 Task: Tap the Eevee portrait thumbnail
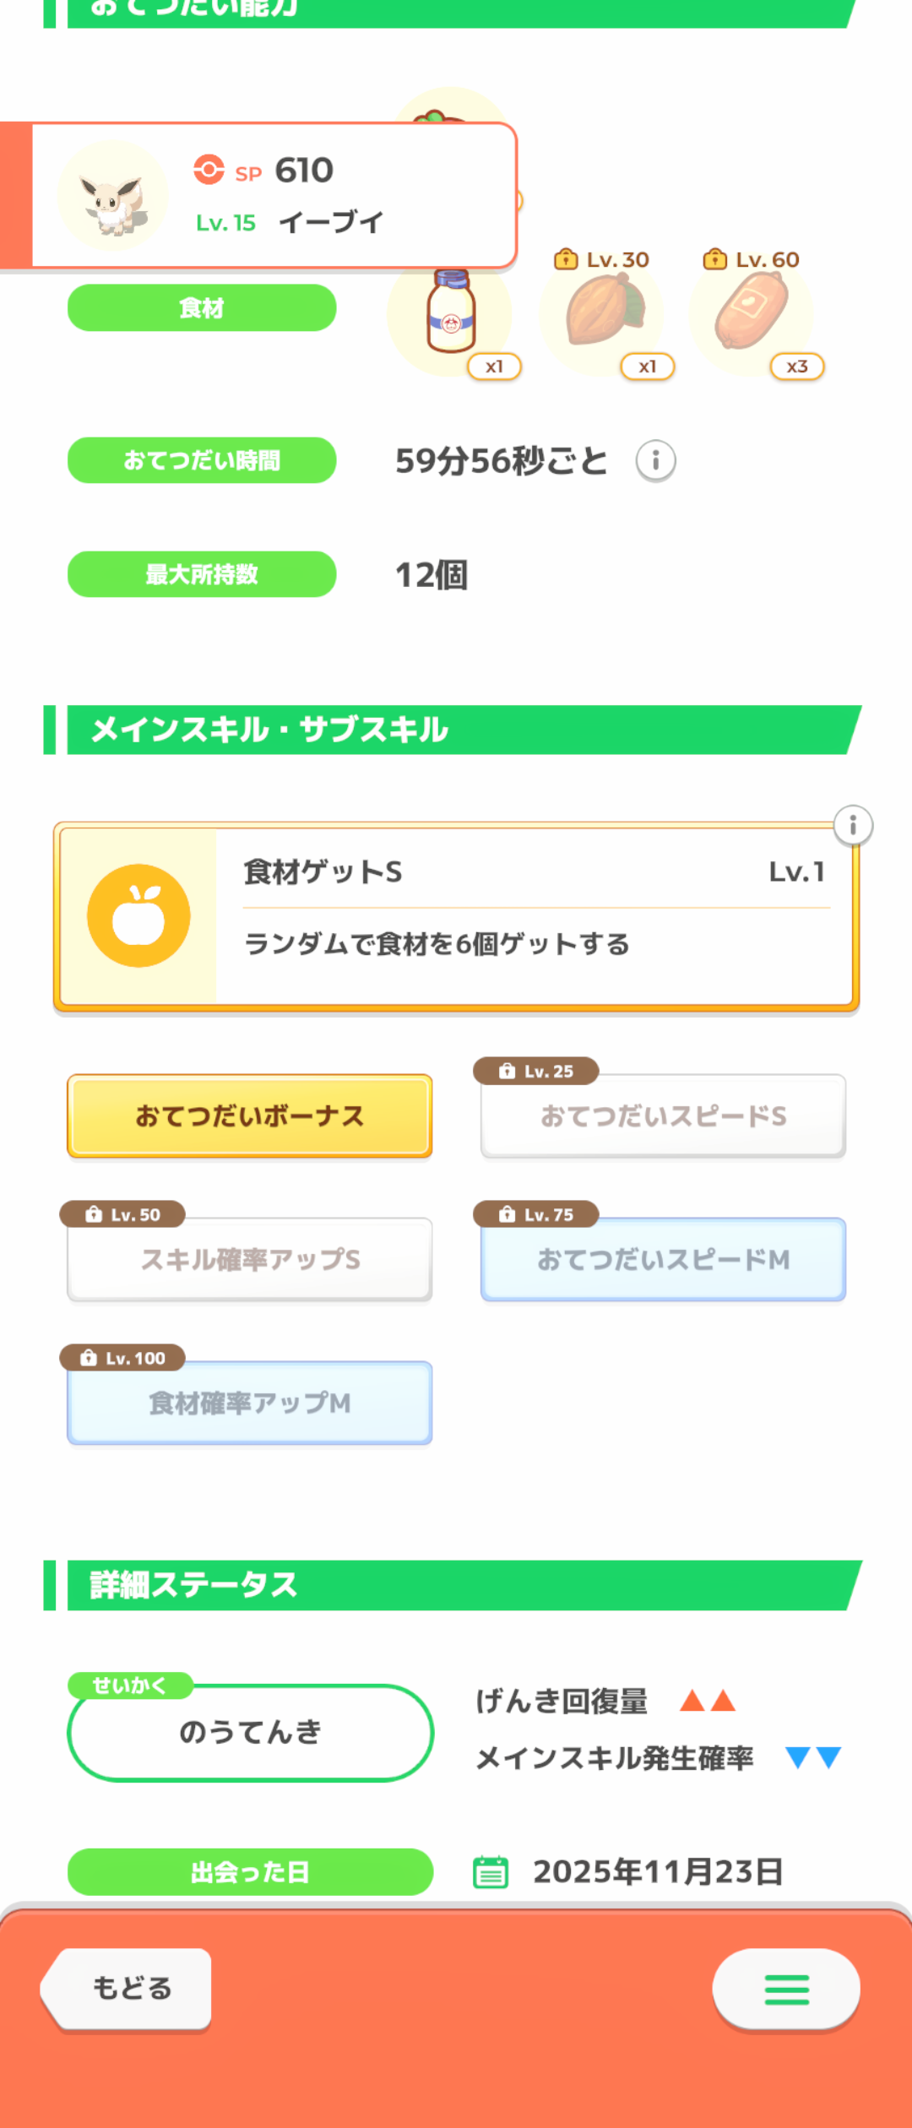pyautogui.click(x=112, y=197)
